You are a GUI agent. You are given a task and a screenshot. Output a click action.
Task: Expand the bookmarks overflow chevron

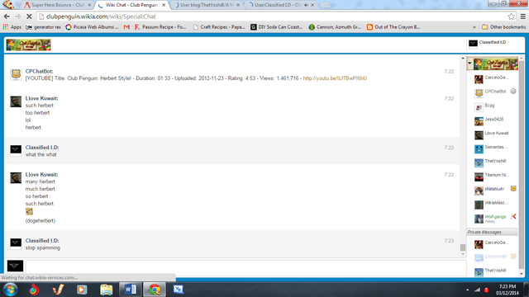click(x=474, y=27)
